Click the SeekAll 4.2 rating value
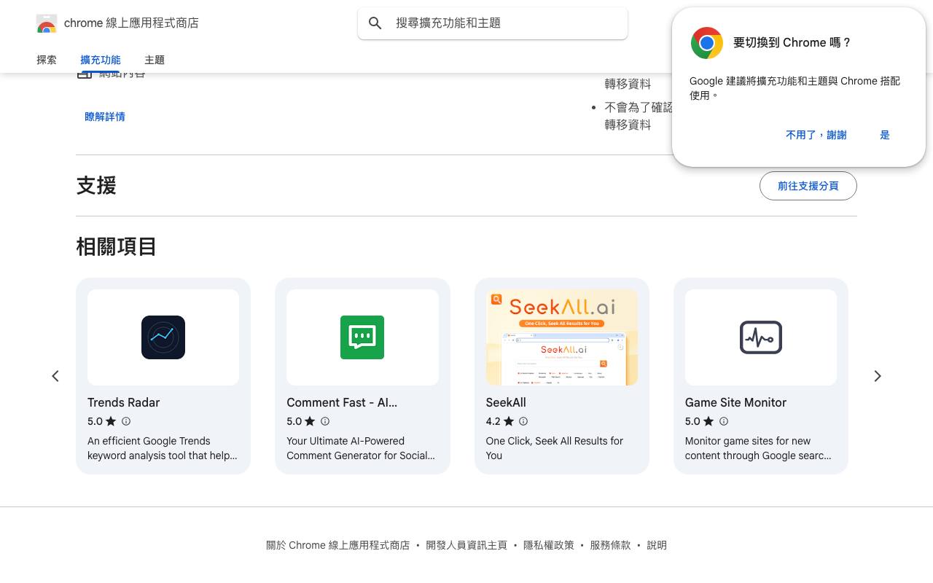 493,421
